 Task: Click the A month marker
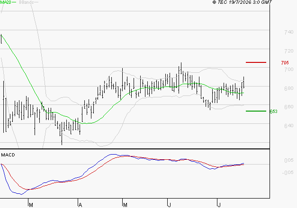(x=81, y=205)
